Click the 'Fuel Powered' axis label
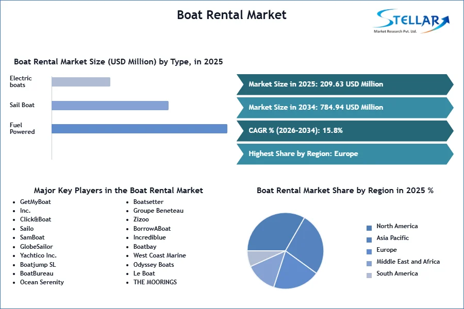The width and height of the screenshot is (464, 309). coord(22,128)
